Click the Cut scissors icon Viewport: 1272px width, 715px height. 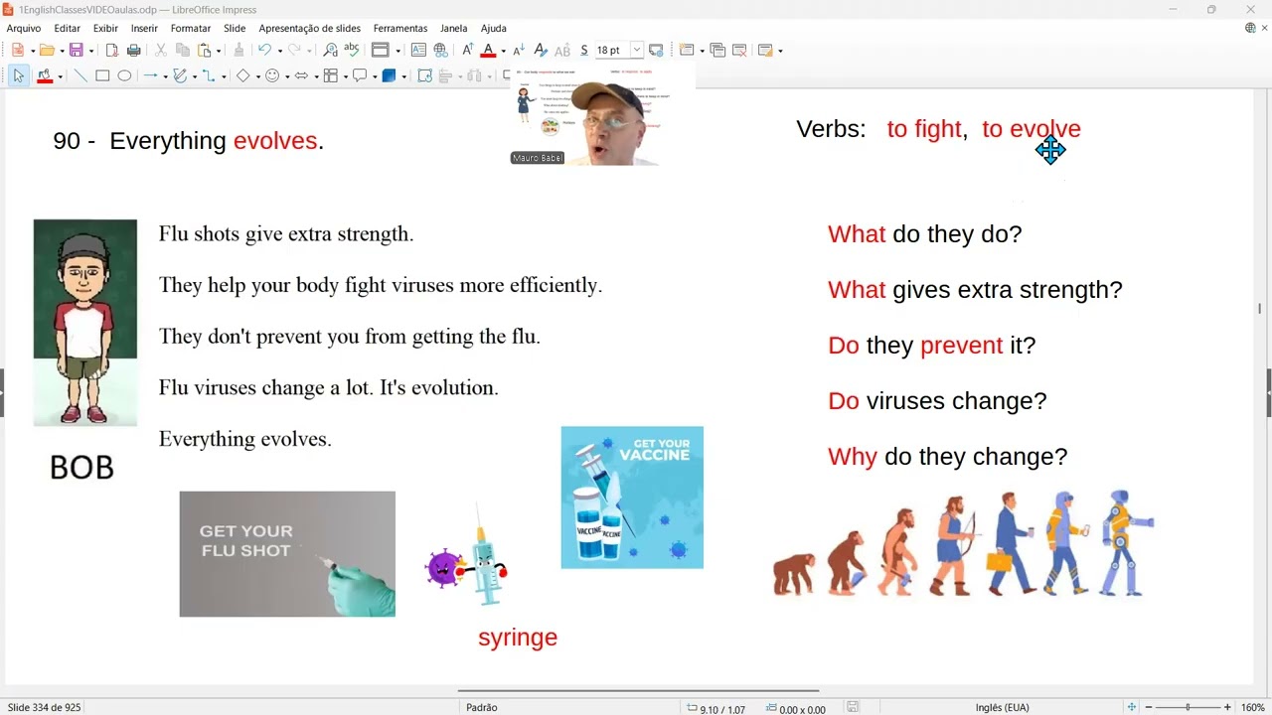pyautogui.click(x=160, y=50)
